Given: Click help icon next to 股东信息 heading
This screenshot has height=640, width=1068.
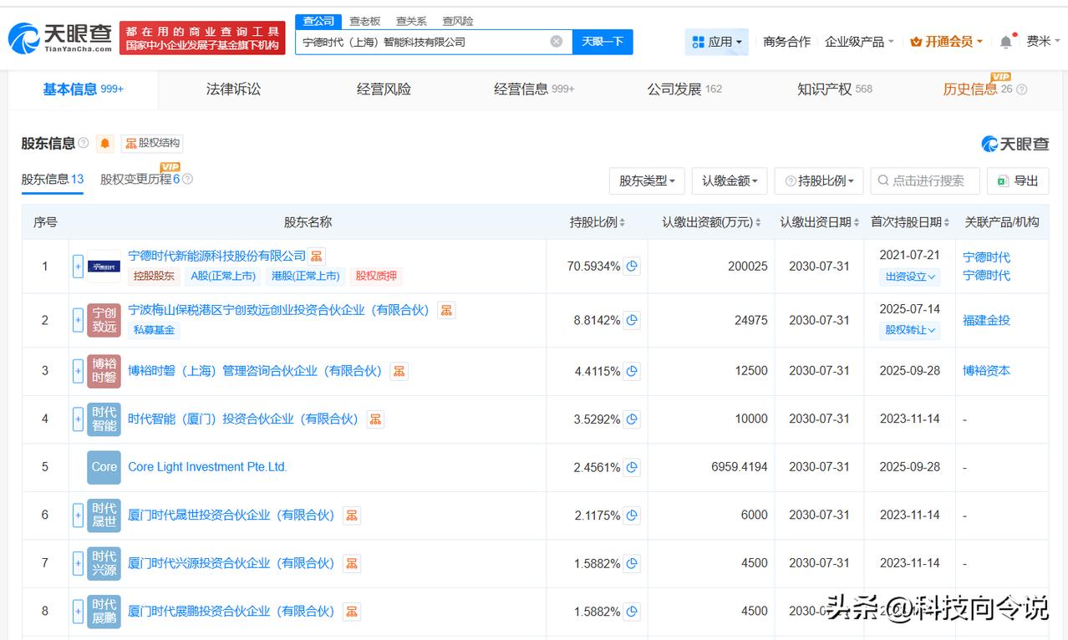Looking at the screenshot, I should click(x=84, y=143).
